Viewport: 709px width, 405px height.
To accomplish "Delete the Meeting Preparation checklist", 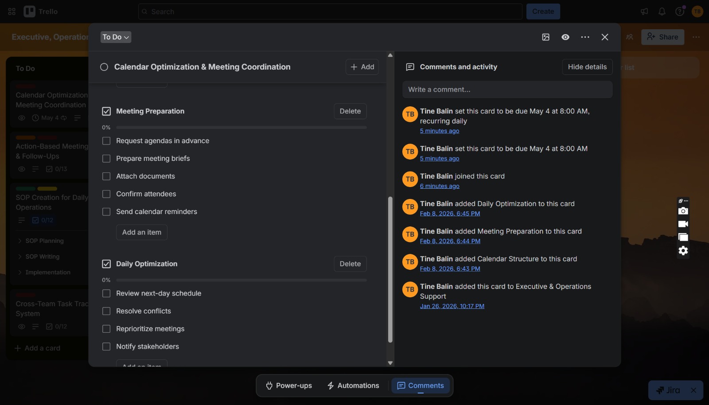I will pyautogui.click(x=350, y=111).
